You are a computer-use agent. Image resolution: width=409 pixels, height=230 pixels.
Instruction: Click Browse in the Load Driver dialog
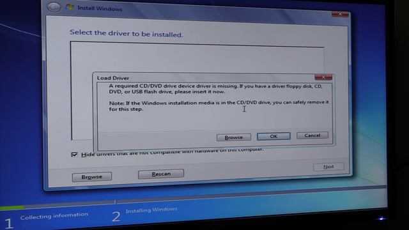[x=234, y=137]
